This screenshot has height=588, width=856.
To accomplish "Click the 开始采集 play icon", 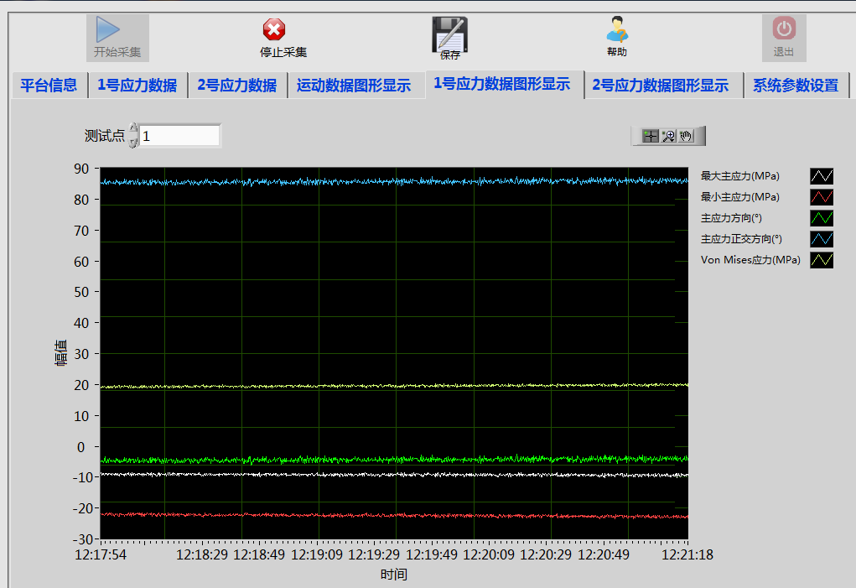I will (x=107, y=29).
